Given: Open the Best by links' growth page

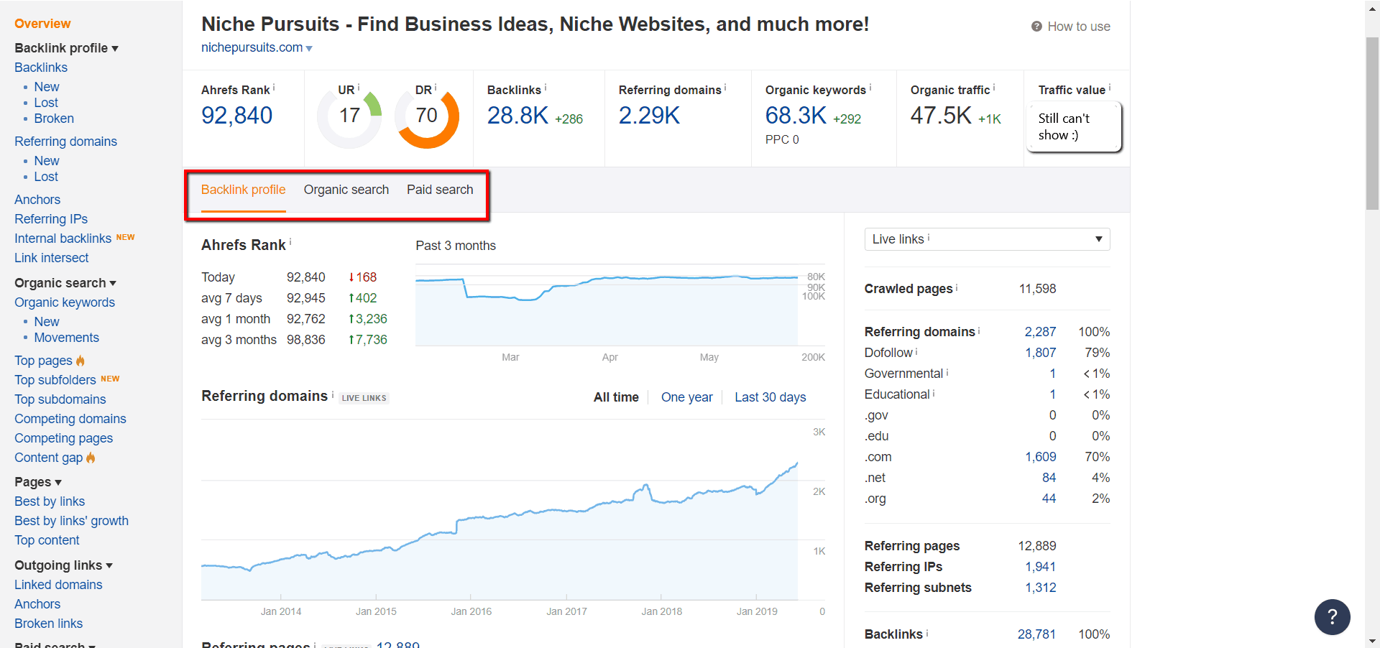Looking at the screenshot, I should coord(71,521).
